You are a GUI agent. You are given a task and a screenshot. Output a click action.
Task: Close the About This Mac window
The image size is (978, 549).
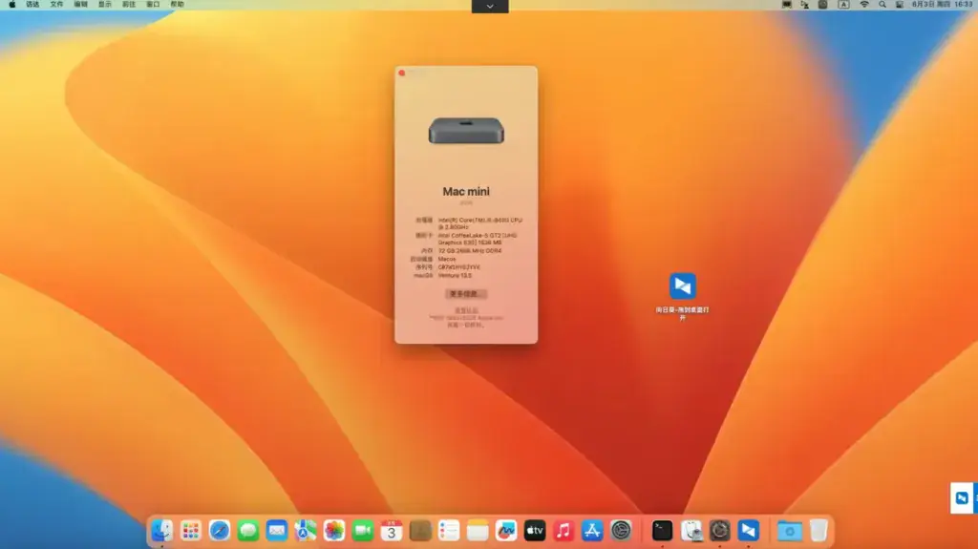(x=402, y=73)
